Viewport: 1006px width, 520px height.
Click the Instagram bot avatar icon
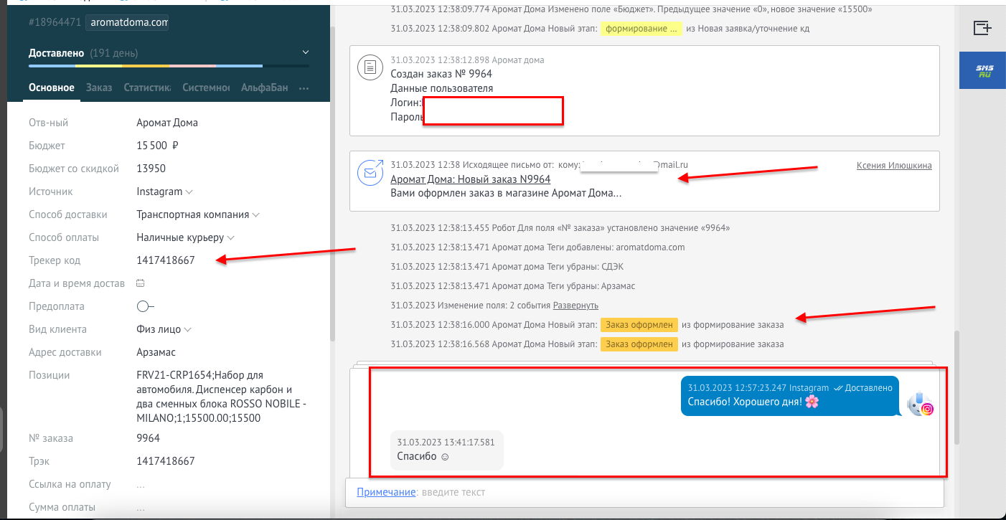pyautogui.click(x=921, y=405)
